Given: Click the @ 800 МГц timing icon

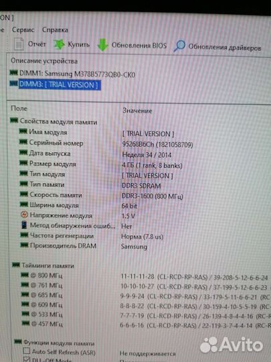Looking at the screenshot, I should [x=25, y=275].
